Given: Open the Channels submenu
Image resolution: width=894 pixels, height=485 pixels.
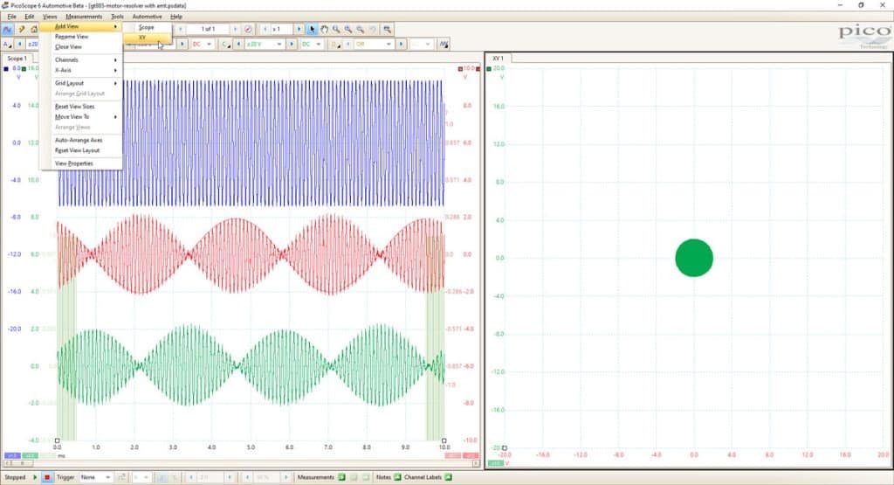Looking at the screenshot, I should coord(81,60).
